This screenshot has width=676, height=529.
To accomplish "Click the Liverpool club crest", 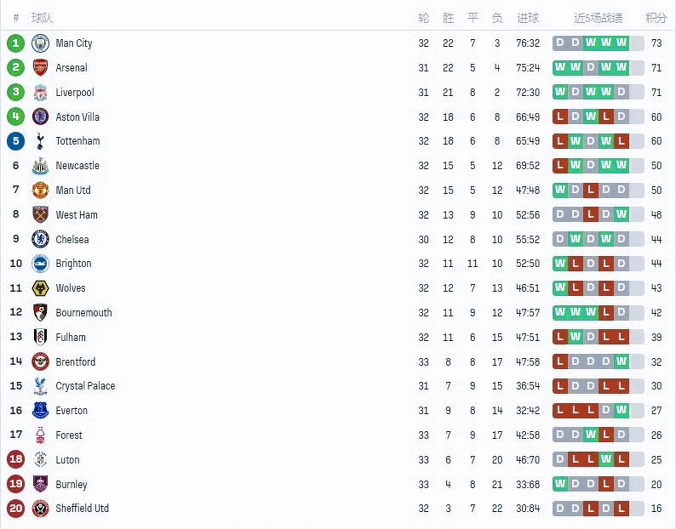I will pyautogui.click(x=40, y=92).
